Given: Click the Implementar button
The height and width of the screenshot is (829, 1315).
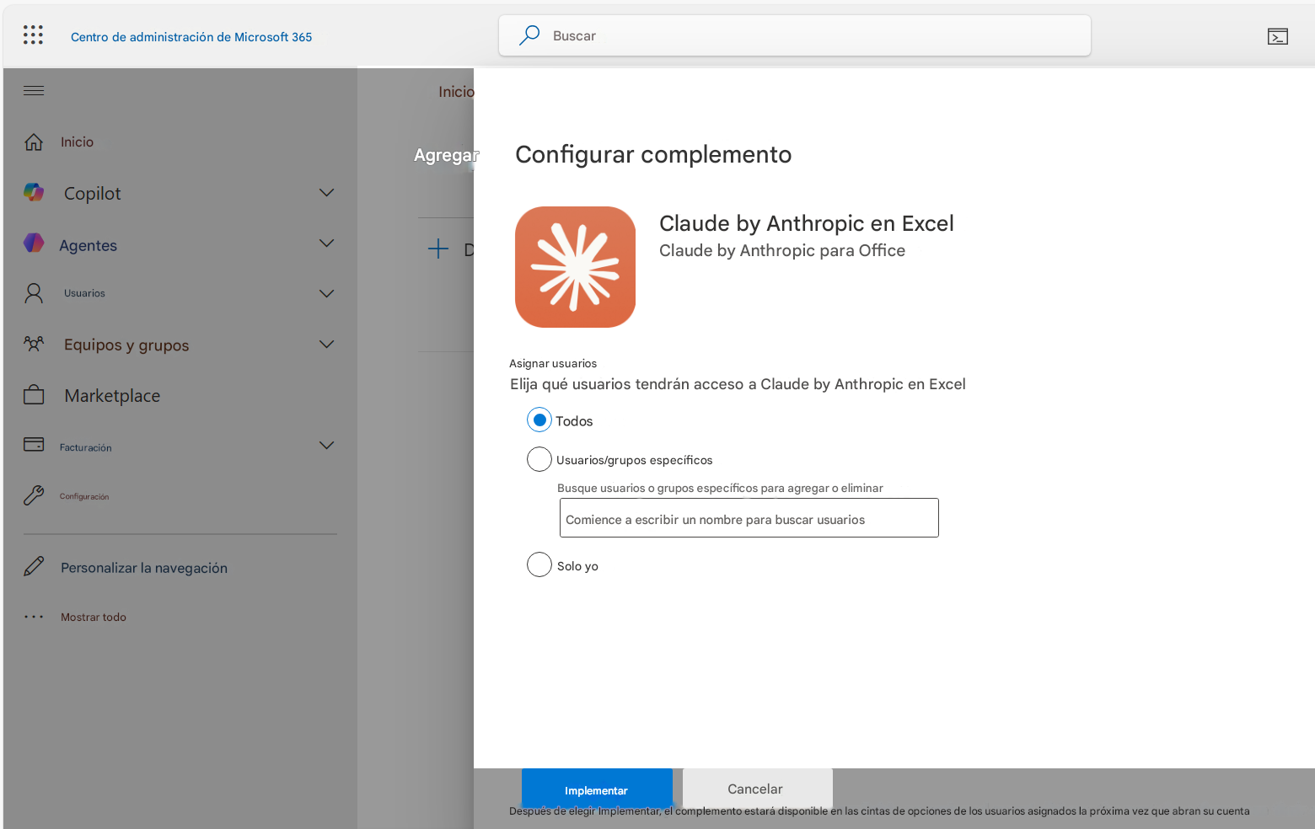Looking at the screenshot, I should (x=597, y=790).
